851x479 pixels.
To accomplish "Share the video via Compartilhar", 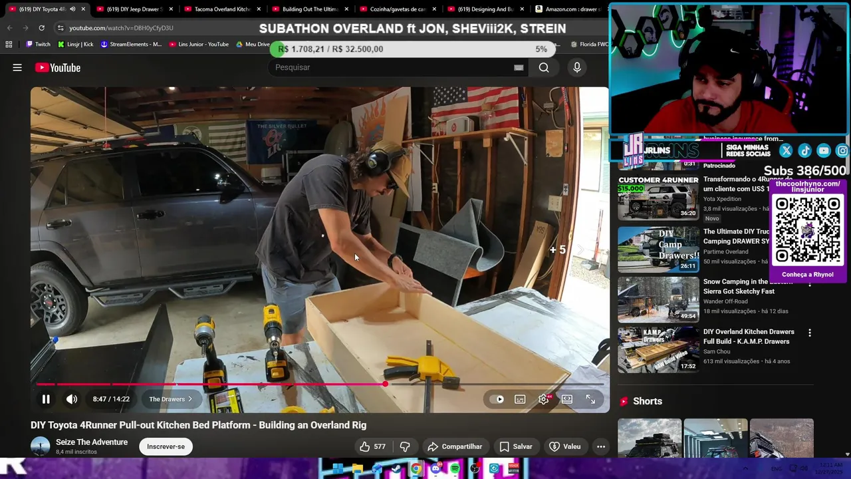I will pyautogui.click(x=455, y=446).
